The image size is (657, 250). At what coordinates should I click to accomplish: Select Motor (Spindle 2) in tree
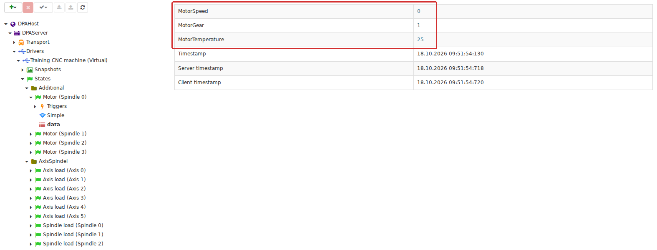(x=65, y=143)
